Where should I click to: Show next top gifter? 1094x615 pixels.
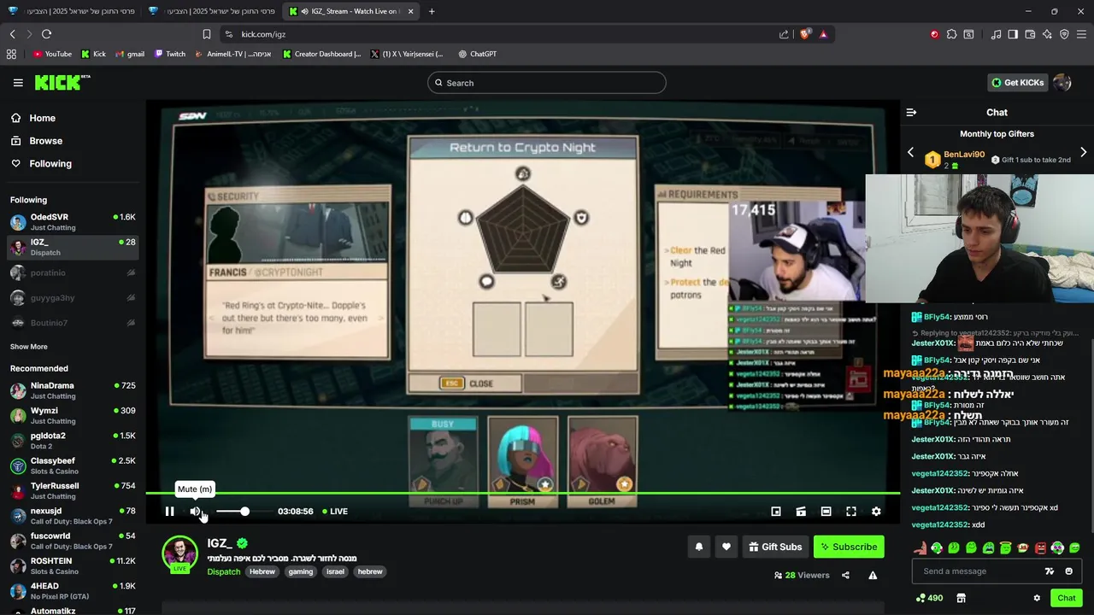[x=1083, y=152]
